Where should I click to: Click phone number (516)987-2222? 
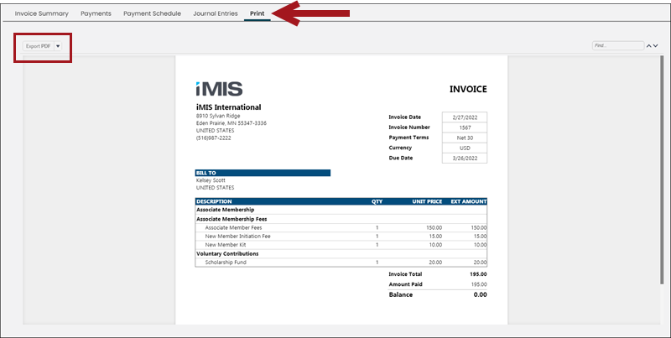pyautogui.click(x=214, y=138)
